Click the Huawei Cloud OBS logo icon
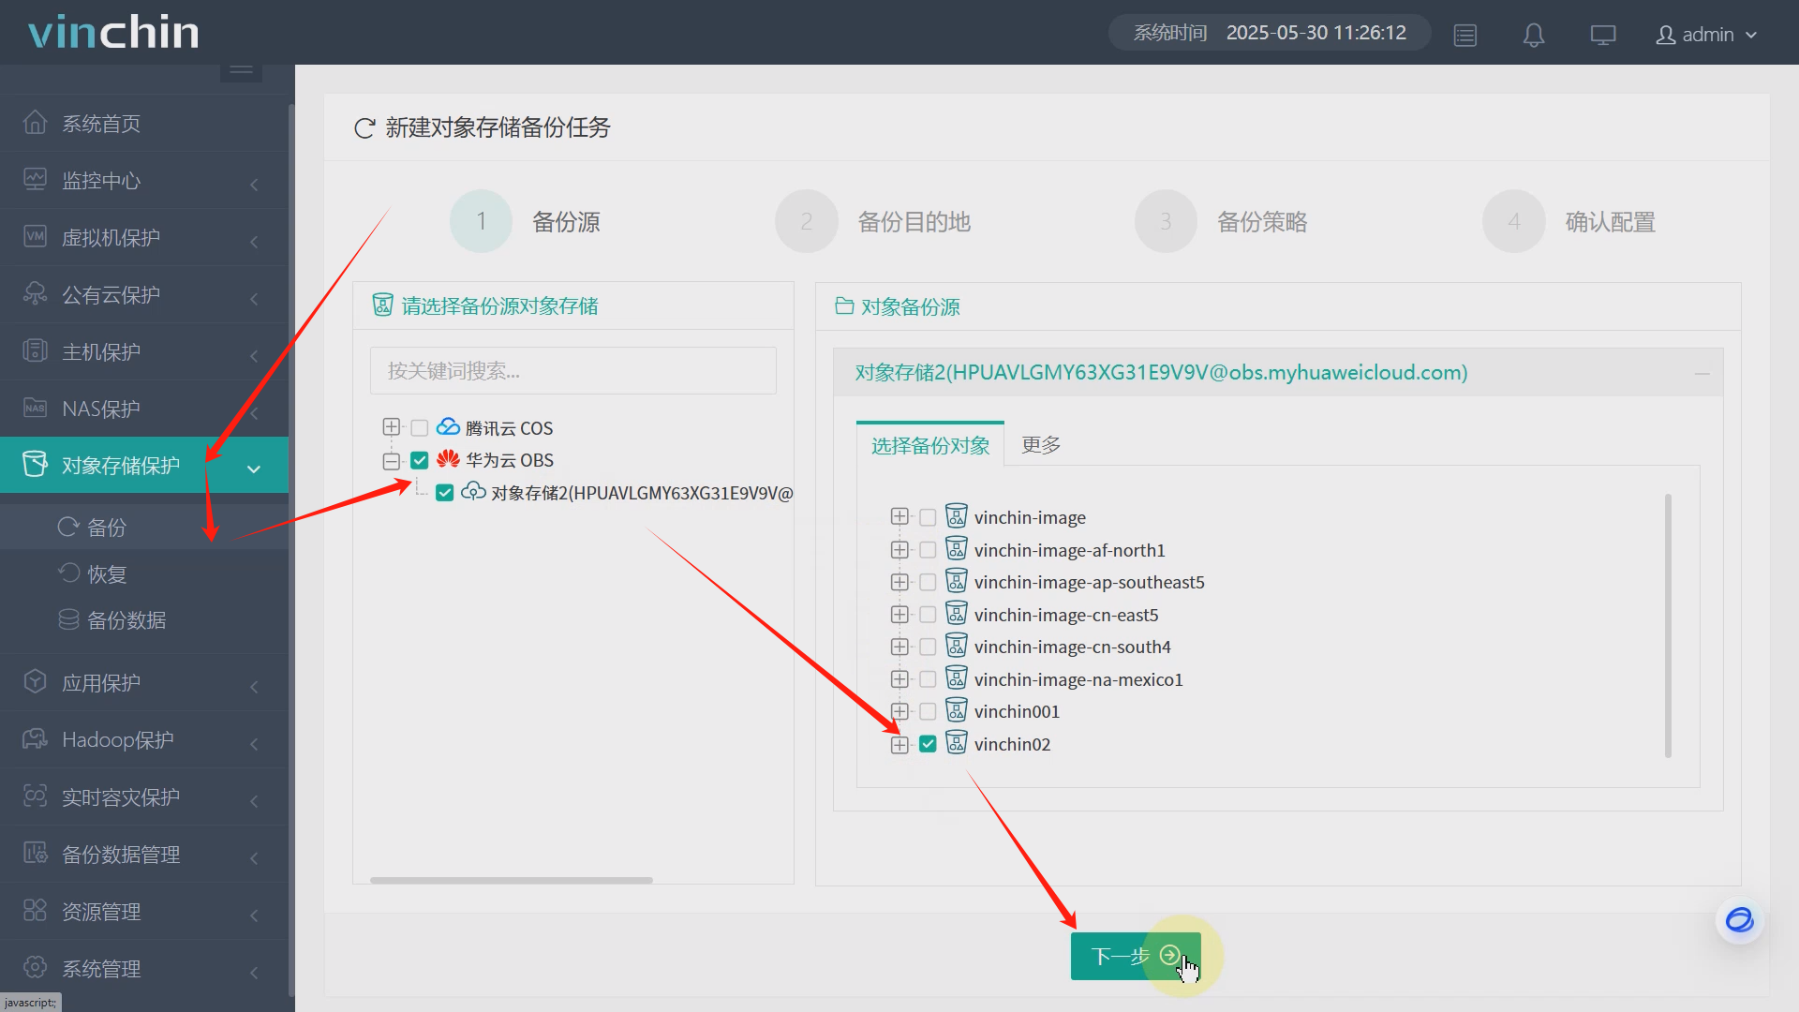Image resolution: width=1799 pixels, height=1012 pixels. pos(448,459)
